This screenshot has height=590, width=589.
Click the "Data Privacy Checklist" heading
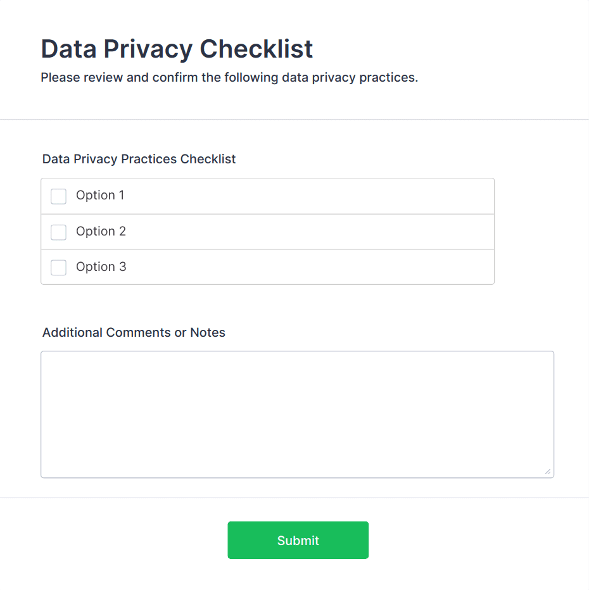pos(177,49)
